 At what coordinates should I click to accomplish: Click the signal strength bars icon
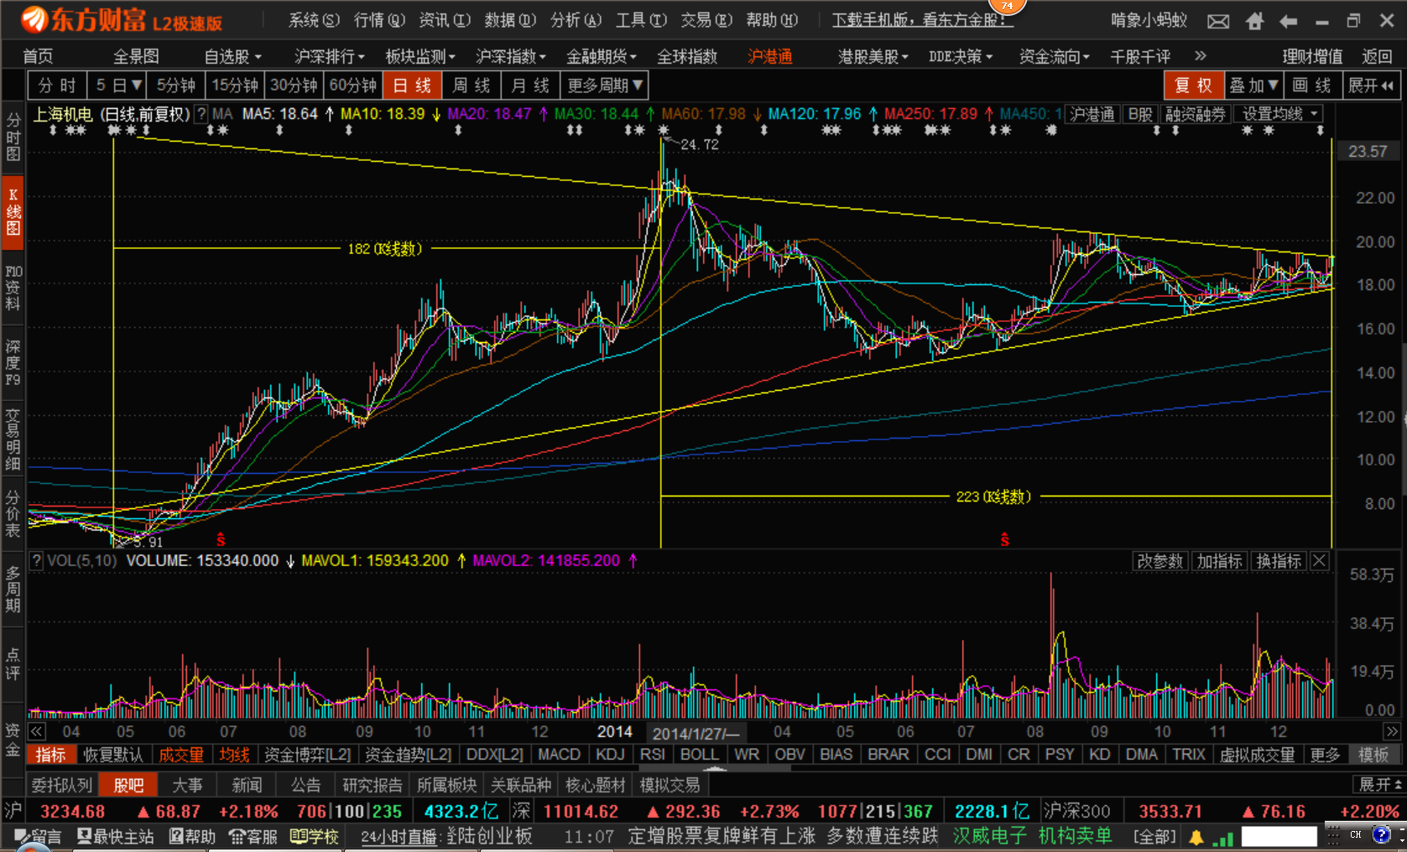(x=1223, y=837)
